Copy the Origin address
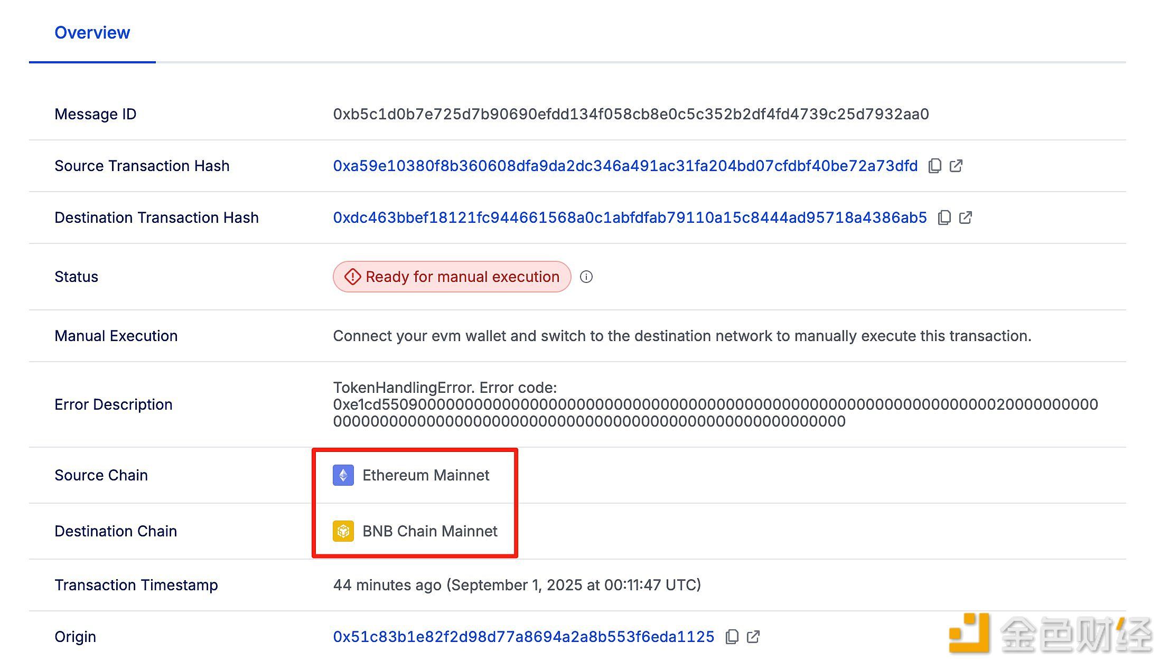Viewport: 1160px width, 661px height. click(732, 637)
